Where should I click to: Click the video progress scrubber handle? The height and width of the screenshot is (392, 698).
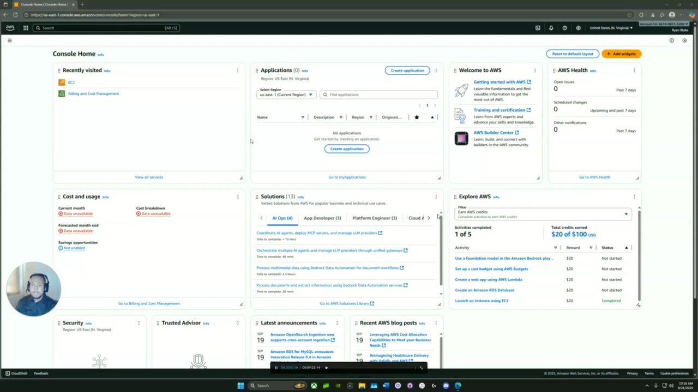(326, 367)
